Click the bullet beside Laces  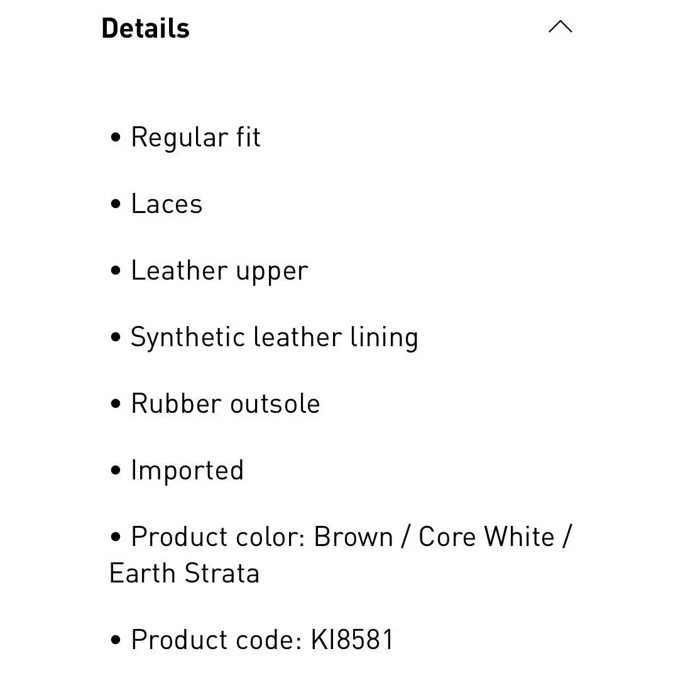click(x=116, y=204)
